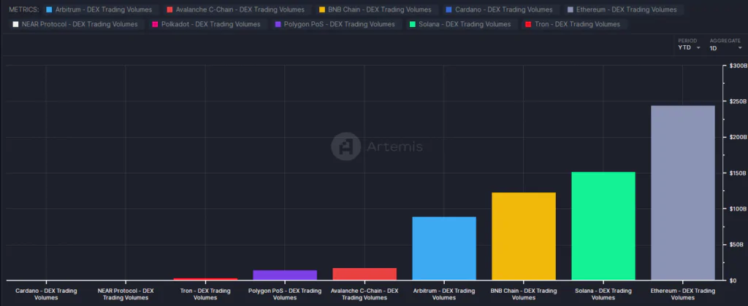The width and height of the screenshot is (748, 306).
Task: Click the green Solana bar in chart
Action: pos(603,226)
